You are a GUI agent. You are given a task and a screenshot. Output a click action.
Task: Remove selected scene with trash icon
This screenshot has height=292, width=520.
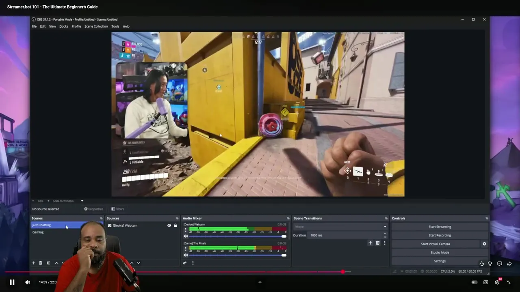coord(40,263)
